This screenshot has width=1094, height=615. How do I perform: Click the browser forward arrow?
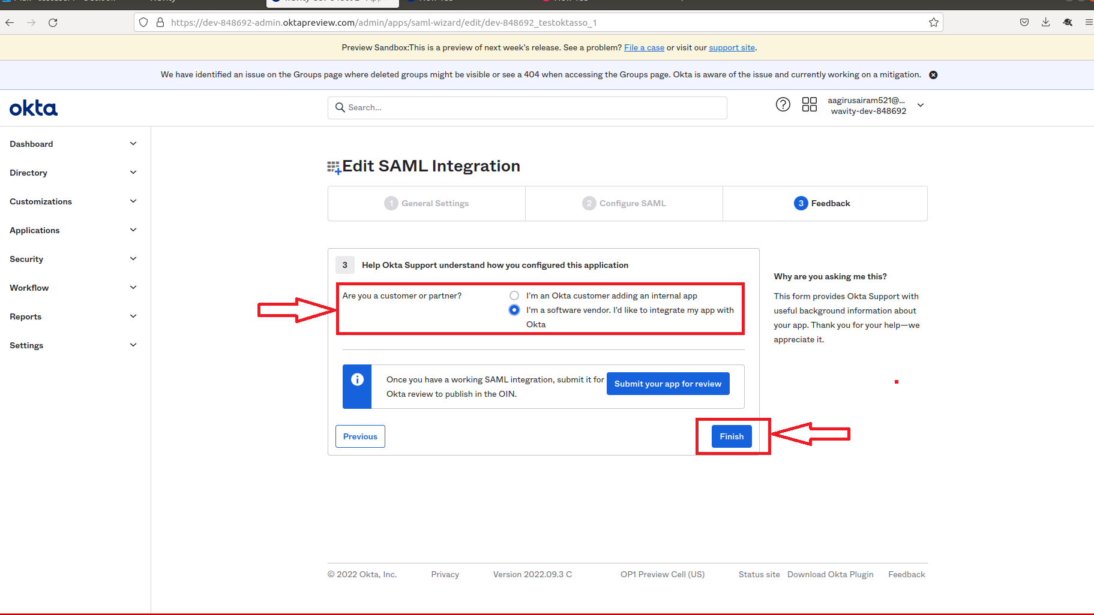(x=31, y=22)
